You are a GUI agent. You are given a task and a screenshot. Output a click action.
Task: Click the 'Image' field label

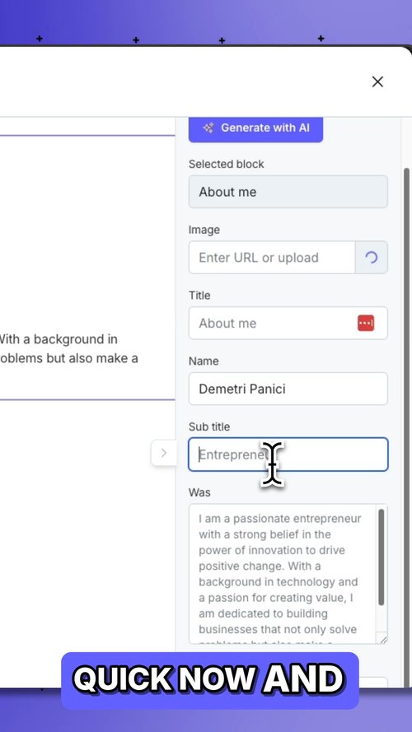click(204, 230)
